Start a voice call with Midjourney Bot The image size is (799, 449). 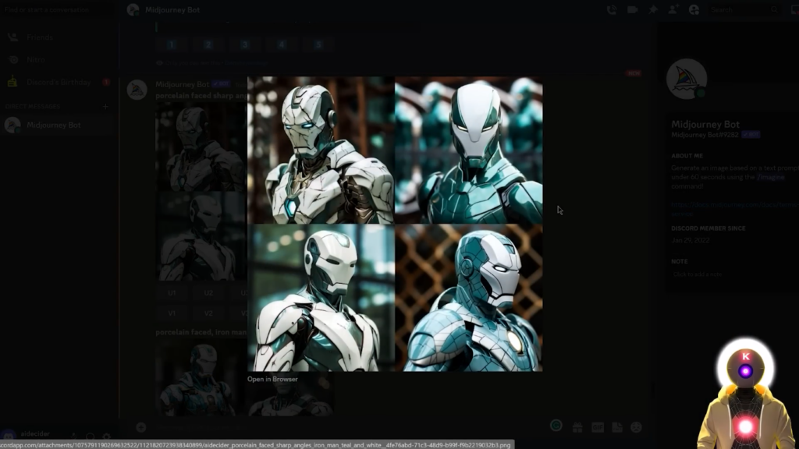pyautogui.click(x=612, y=9)
